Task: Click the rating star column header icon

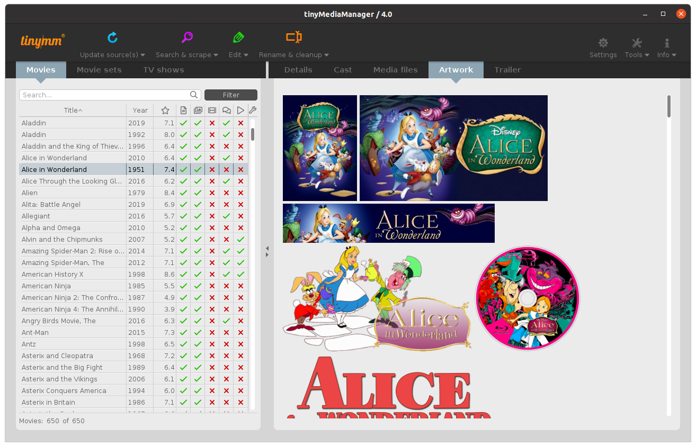Action: tap(165, 111)
